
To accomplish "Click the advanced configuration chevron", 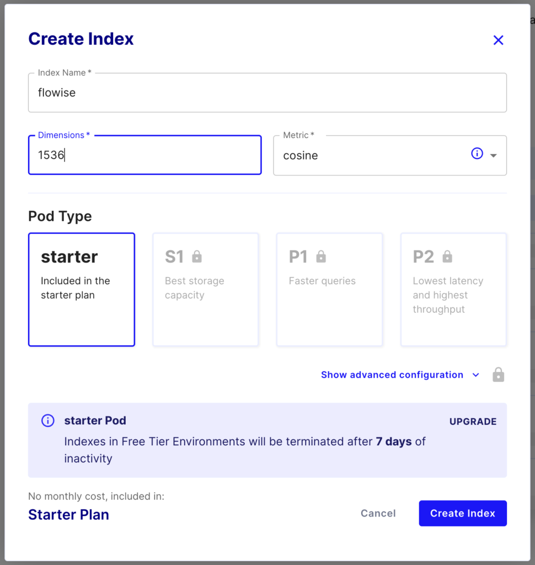I will tap(476, 375).
